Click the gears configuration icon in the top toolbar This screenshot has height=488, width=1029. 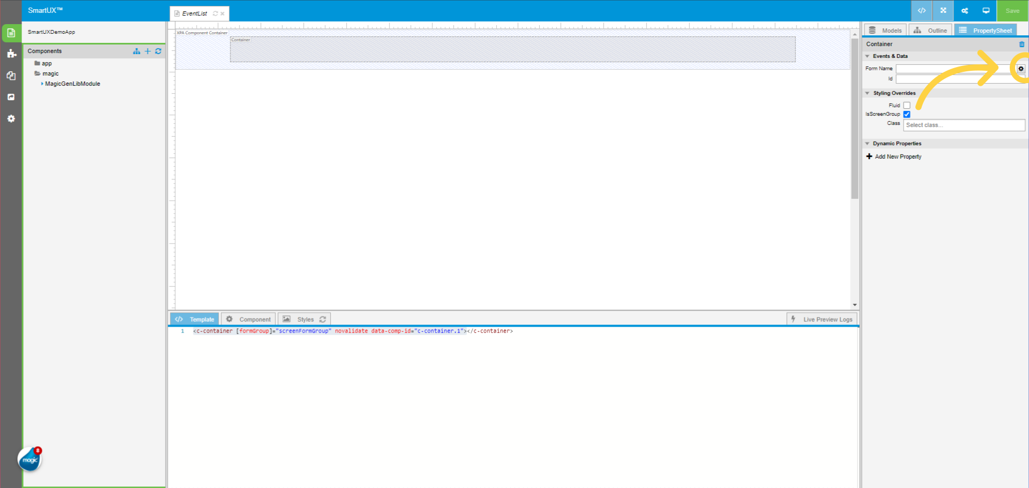click(965, 11)
